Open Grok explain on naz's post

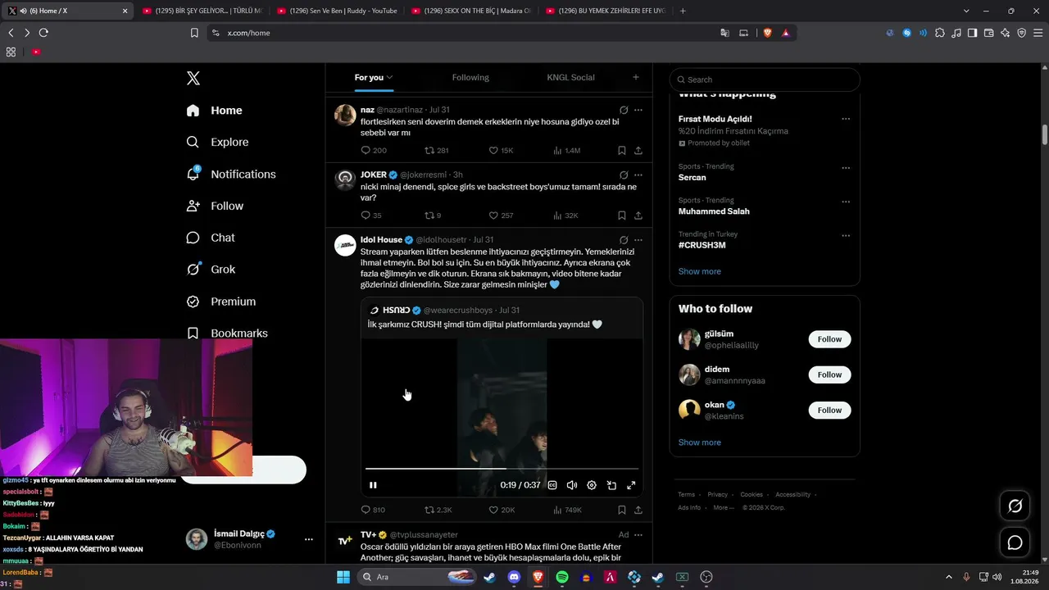(x=624, y=110)
